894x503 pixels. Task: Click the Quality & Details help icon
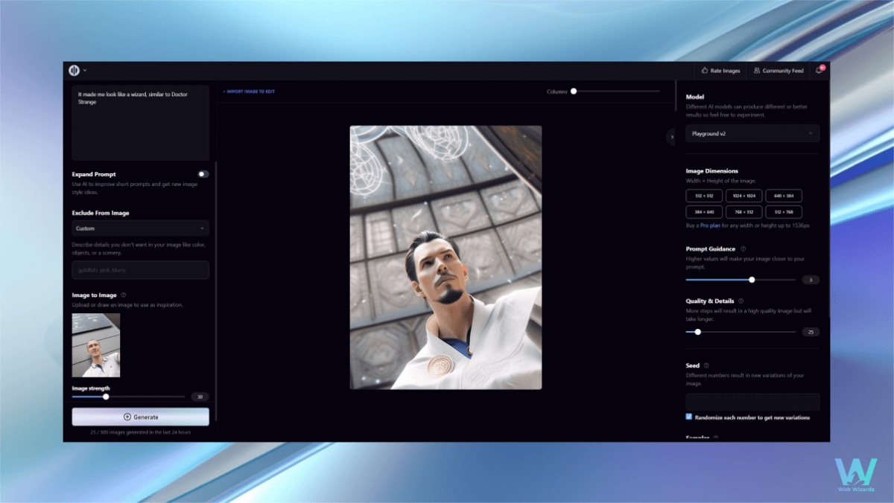click(x=741, y=301)
